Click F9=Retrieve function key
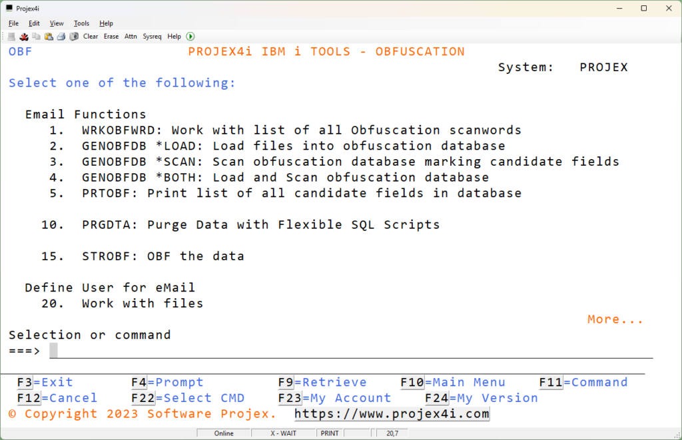This screenshot has width=682, height=440. pyautogui.click(x=322, y=382)
